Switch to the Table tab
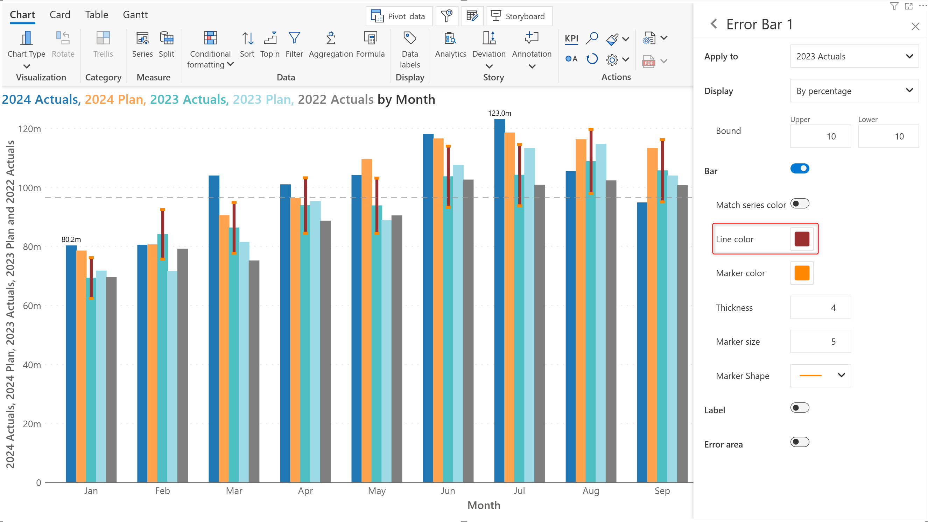Screen dimensions: 928x522 97,15
